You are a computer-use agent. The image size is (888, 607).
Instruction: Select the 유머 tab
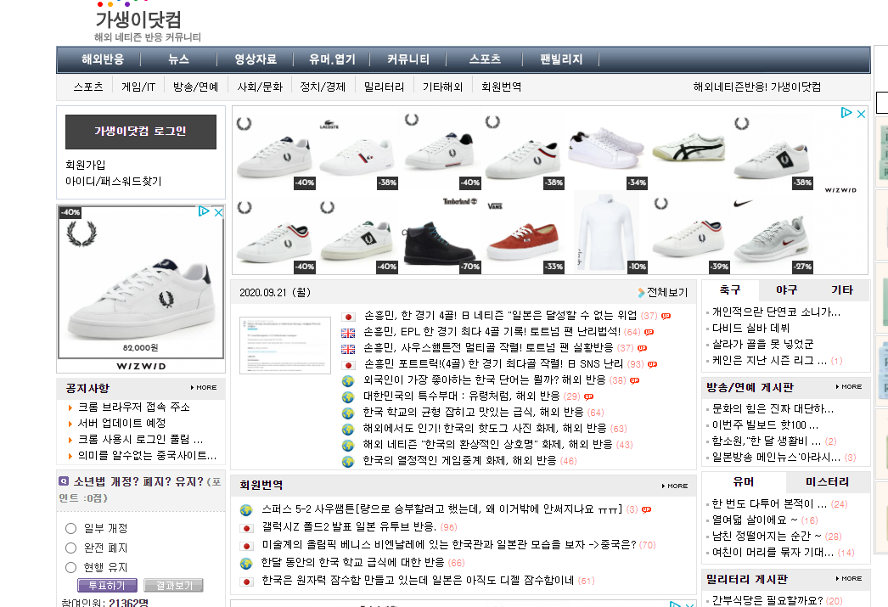tap(744, 482)
